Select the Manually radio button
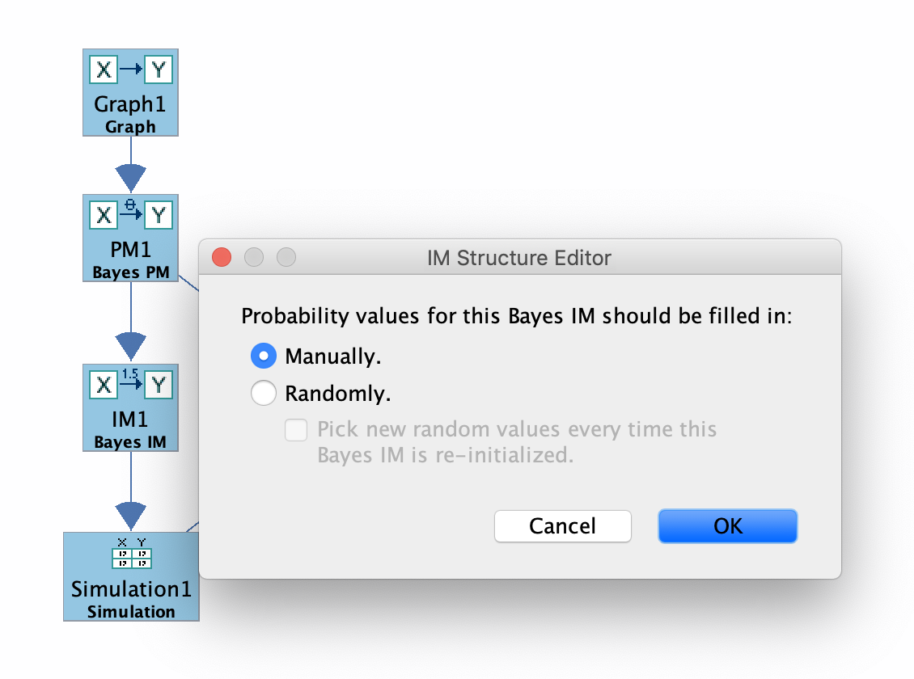This screenshot has height=679, width=914. coord(263,356)
